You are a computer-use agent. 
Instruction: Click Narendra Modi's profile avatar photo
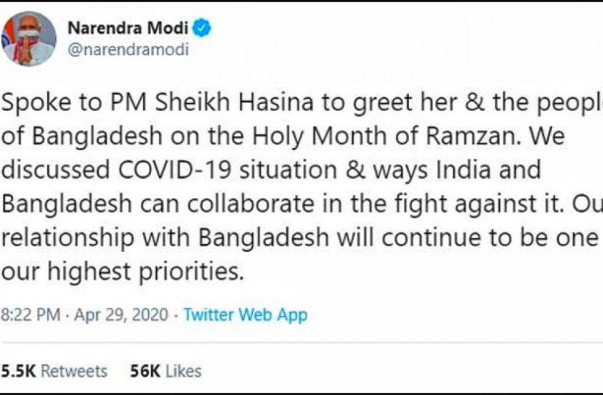[28, 38]
